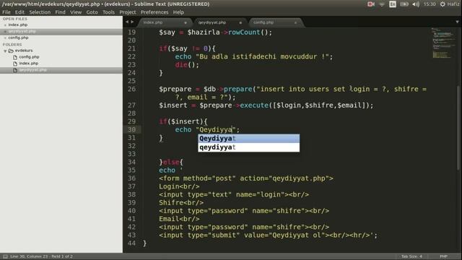Place cursor on '}else{' on line 34
Screen dimensions: 462x260
pos(171,162)
